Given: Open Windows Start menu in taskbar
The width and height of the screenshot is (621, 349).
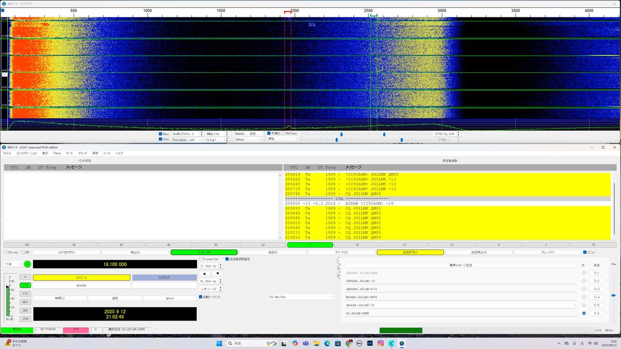Looking at the screenshot, I should click(x=219, y=343).
